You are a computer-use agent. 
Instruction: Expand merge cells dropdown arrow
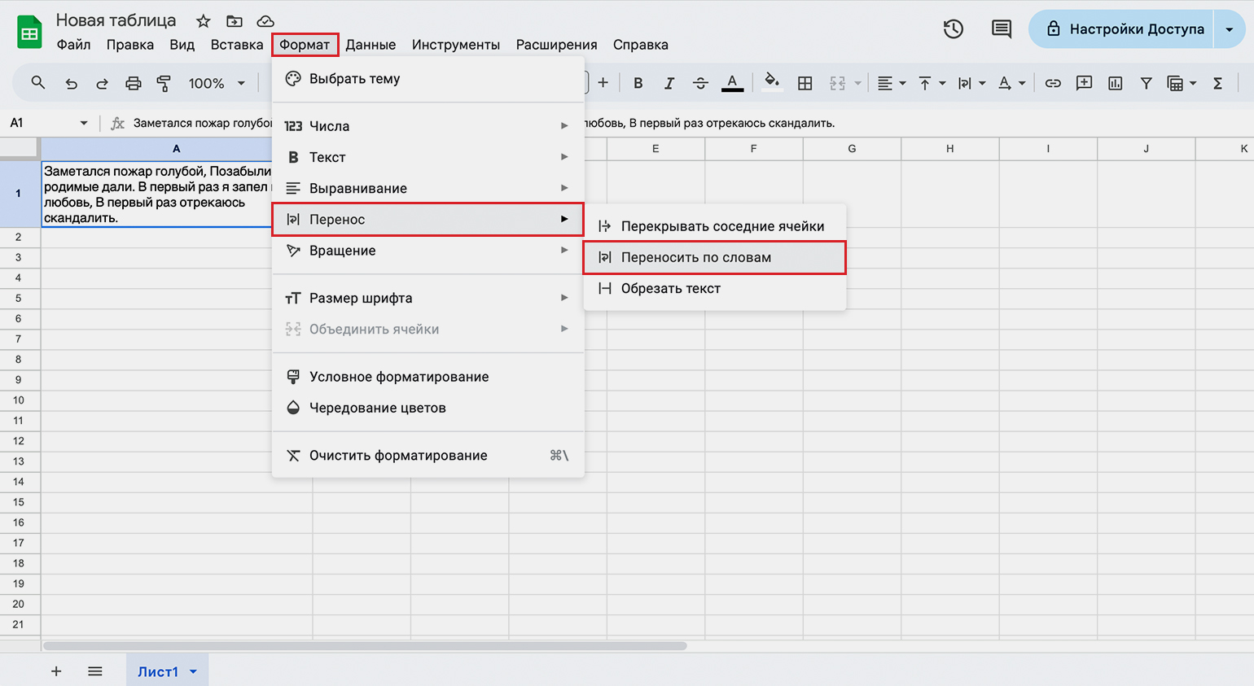point(857,83)
